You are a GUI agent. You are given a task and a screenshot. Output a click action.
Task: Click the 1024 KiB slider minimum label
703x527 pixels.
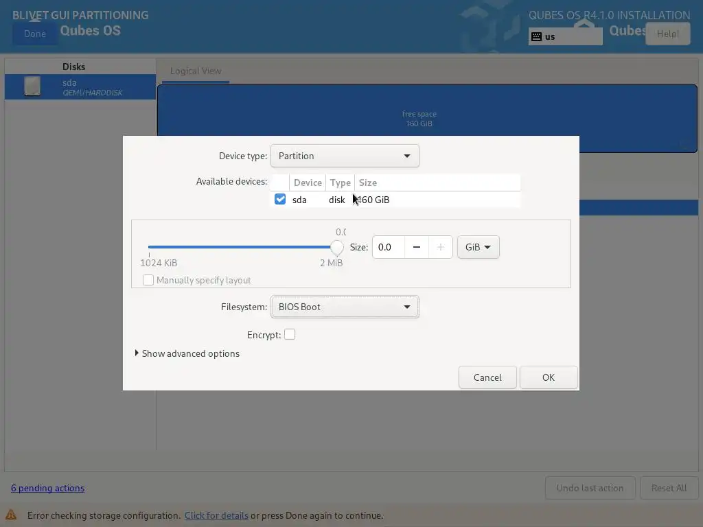pyautogui.click(x=159, y=263)
